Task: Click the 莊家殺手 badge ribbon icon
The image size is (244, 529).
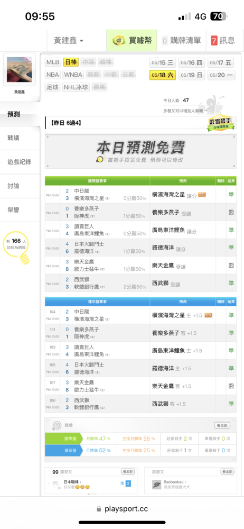Action: 221,123
